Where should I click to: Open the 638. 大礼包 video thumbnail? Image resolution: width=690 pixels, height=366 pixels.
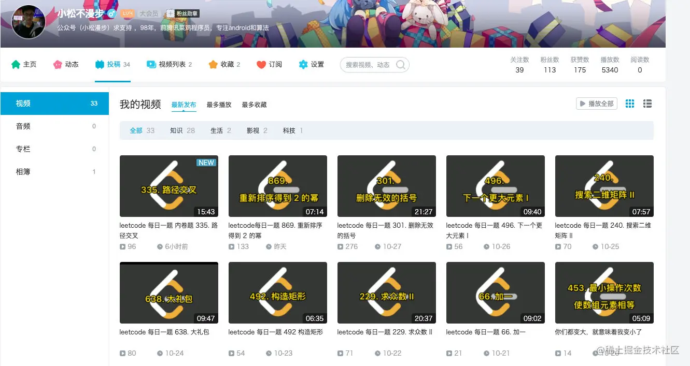pos(169,292)
